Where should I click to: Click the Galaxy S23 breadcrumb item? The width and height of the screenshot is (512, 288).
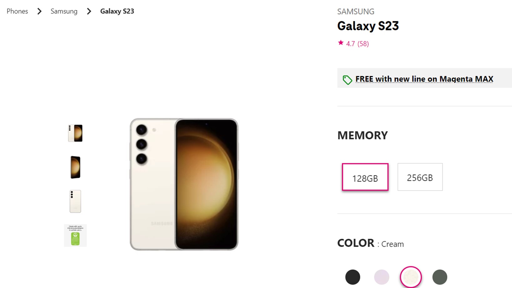[117, 11]
